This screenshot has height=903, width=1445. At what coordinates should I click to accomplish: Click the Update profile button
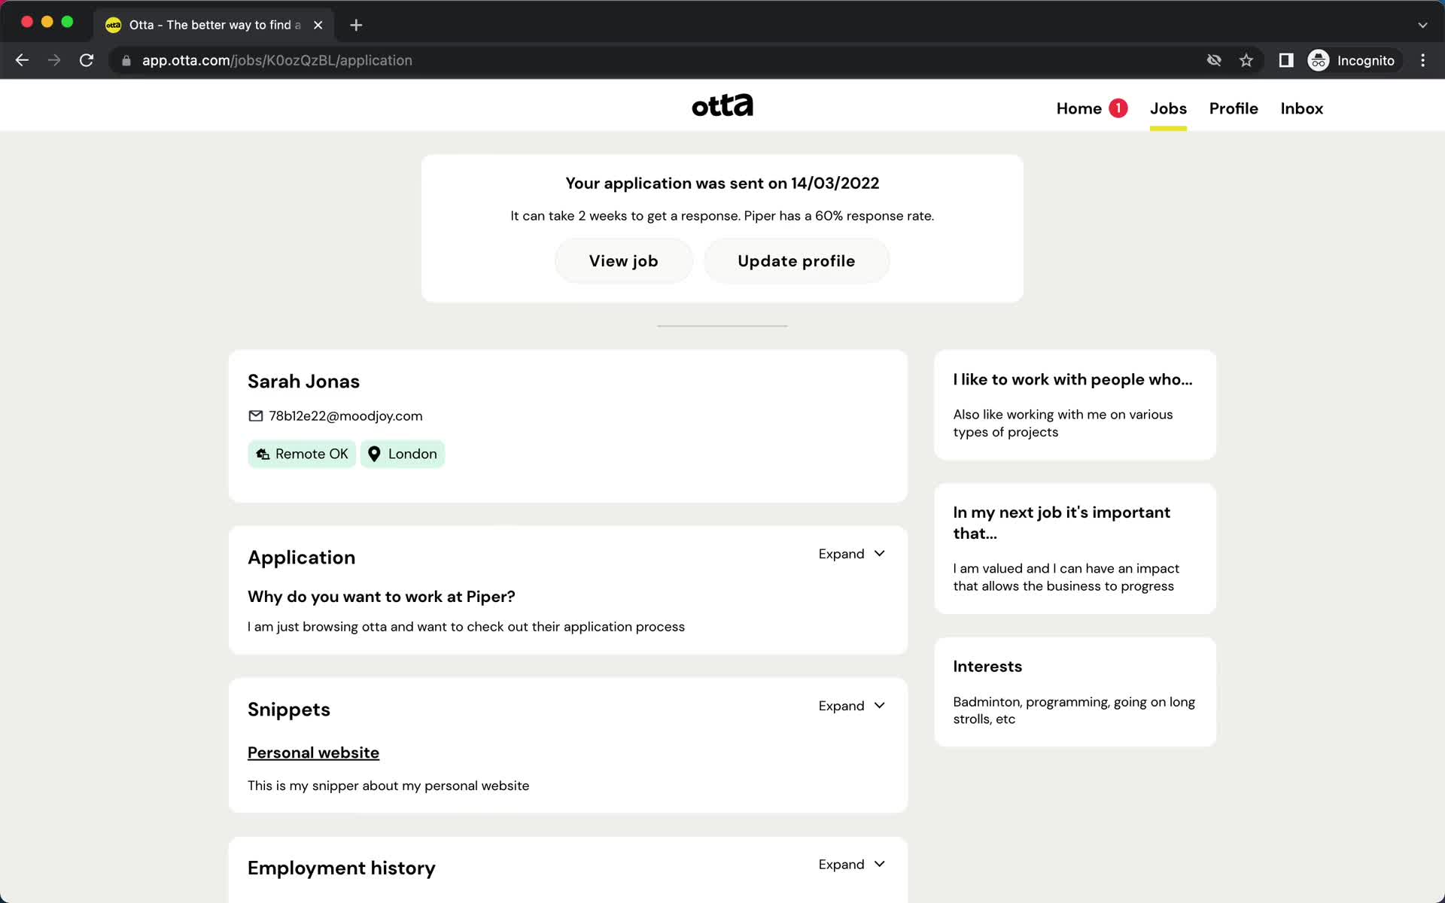coord(796,260)
